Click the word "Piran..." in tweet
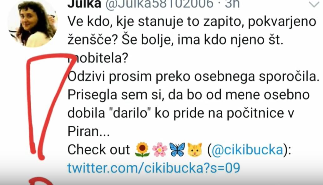 click(88, 131)
